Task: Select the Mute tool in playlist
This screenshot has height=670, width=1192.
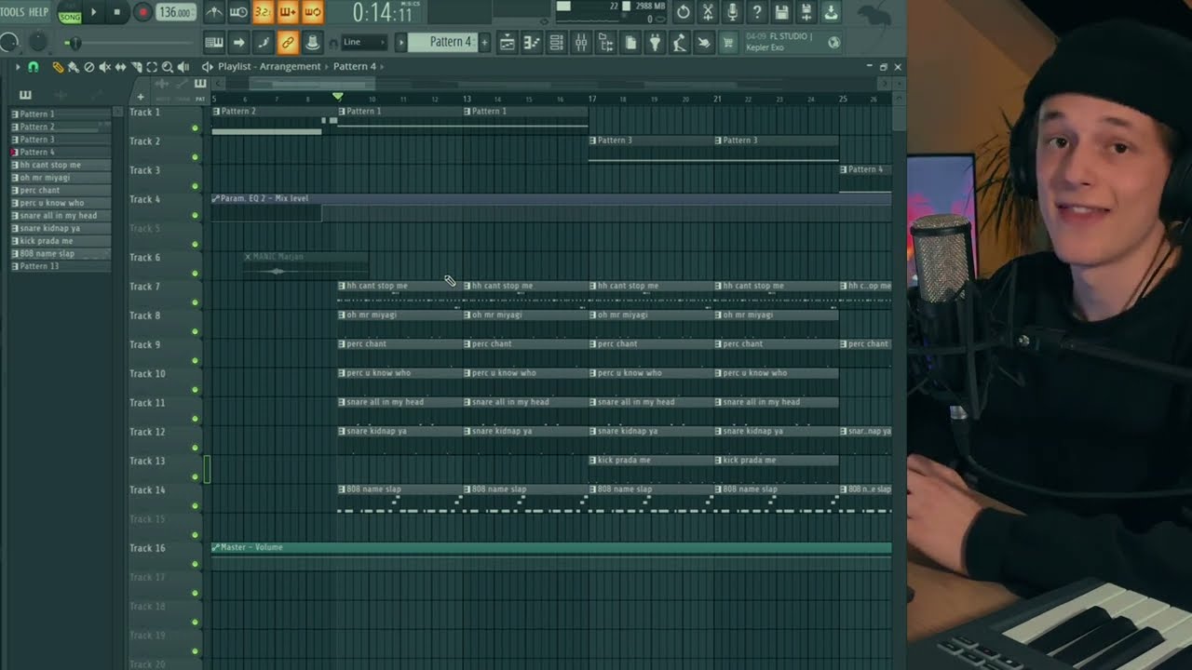Action: [104, 67]
